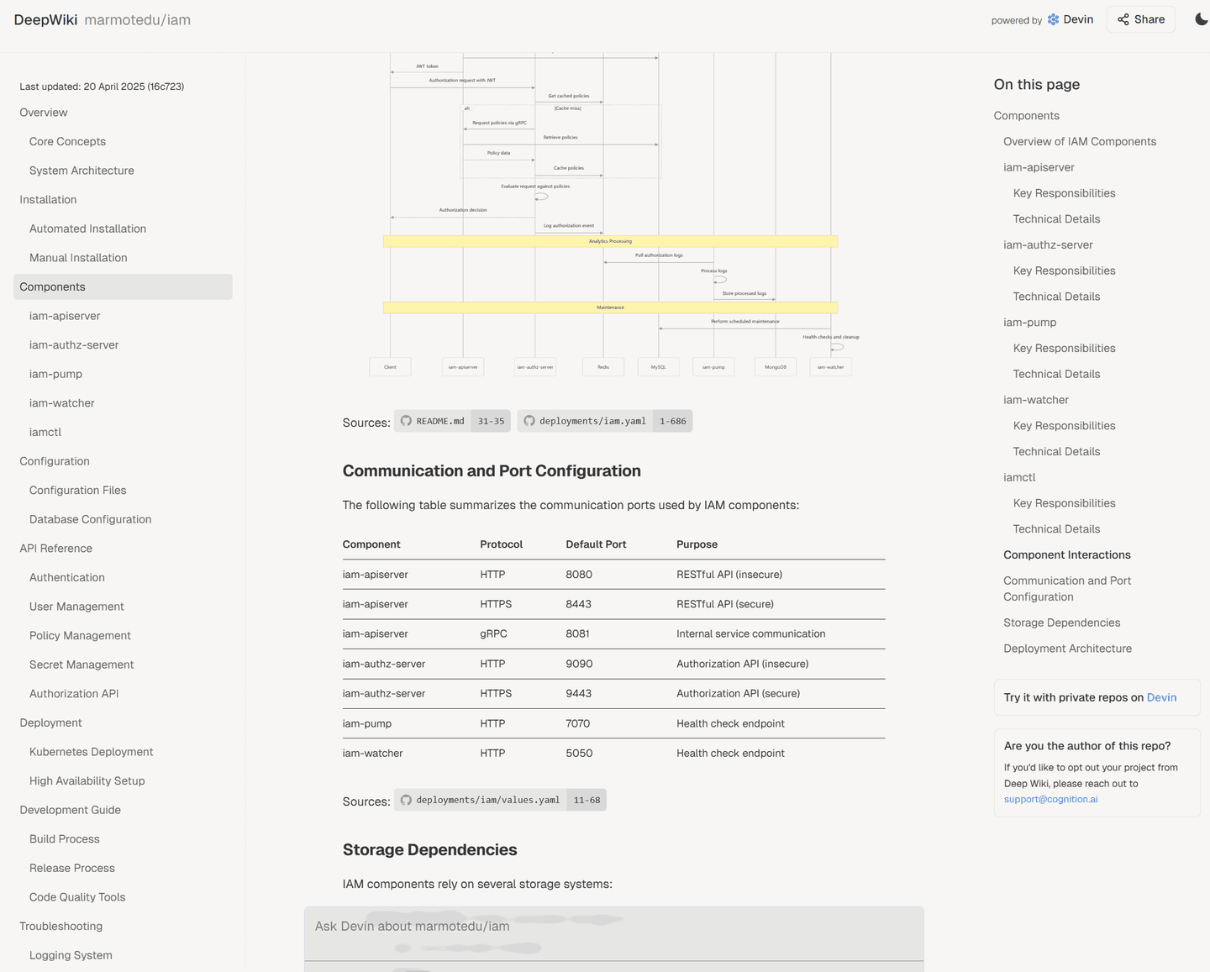Jump to Overview of IAM Components
Viewport: 1210px width, 972px height.
(1079, 141)
